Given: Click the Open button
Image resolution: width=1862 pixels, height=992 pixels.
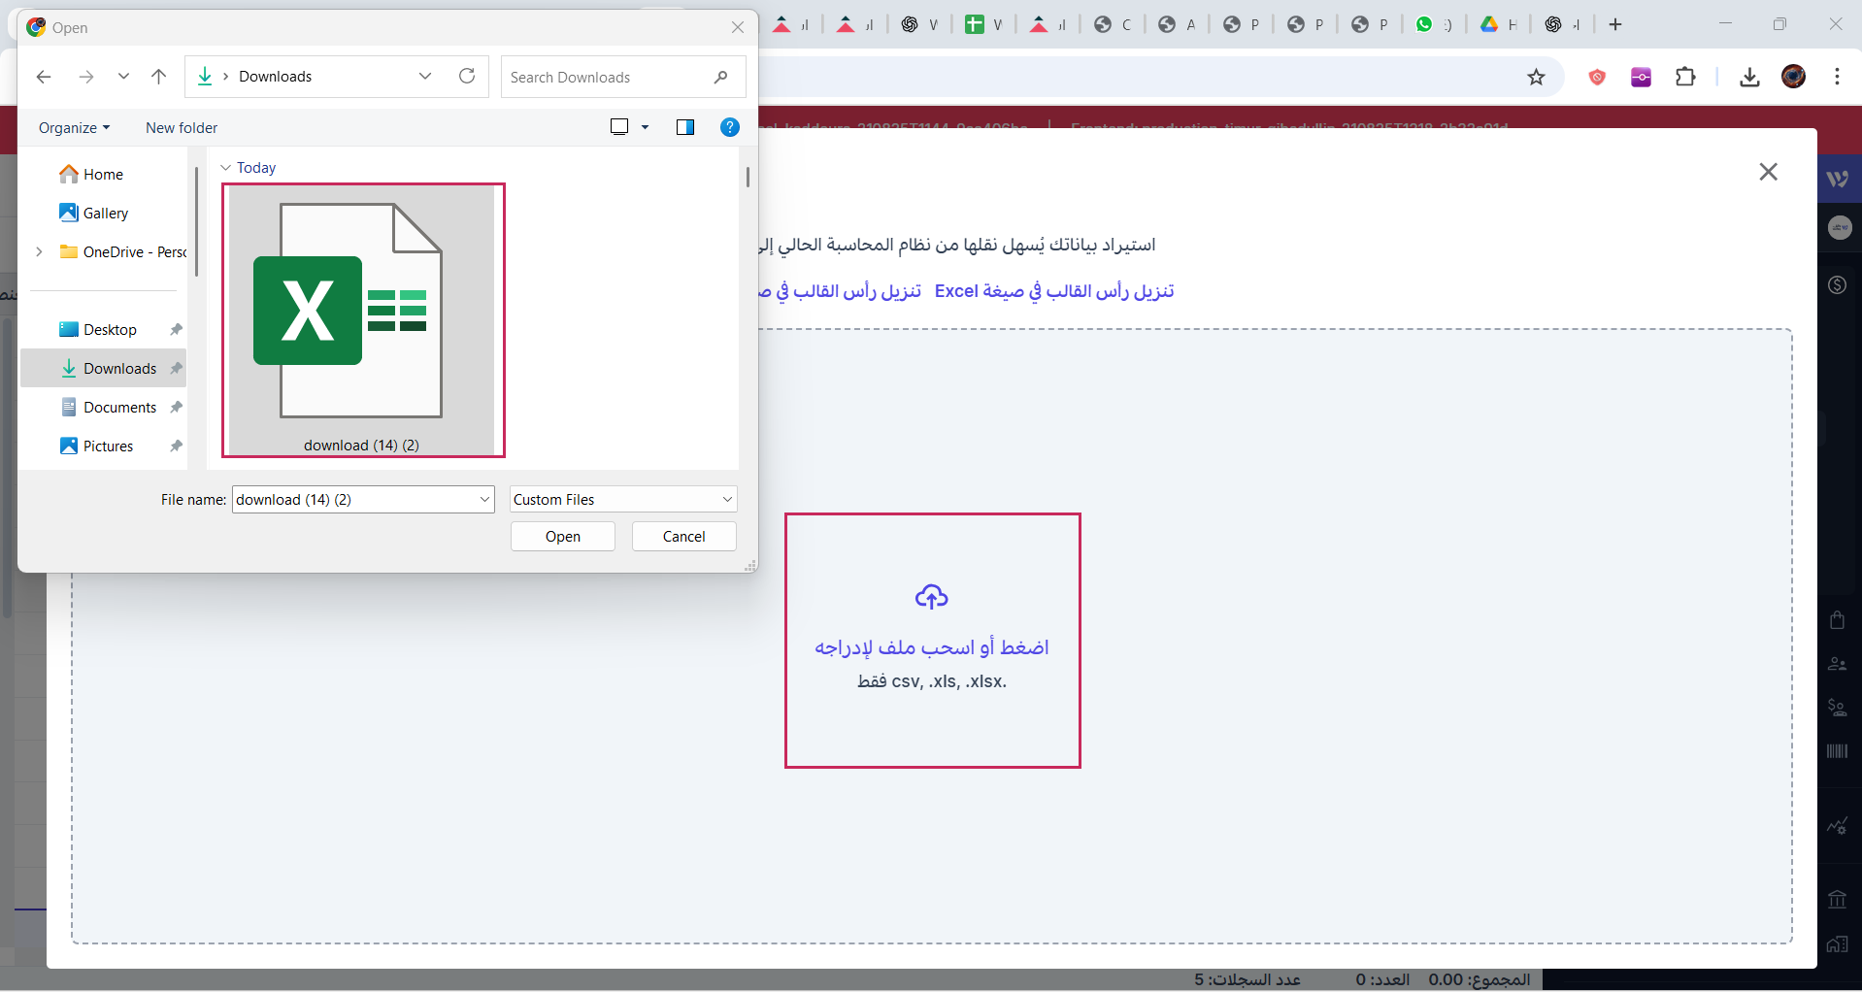Looking at the screenshot, I should [x=562, y=537].
